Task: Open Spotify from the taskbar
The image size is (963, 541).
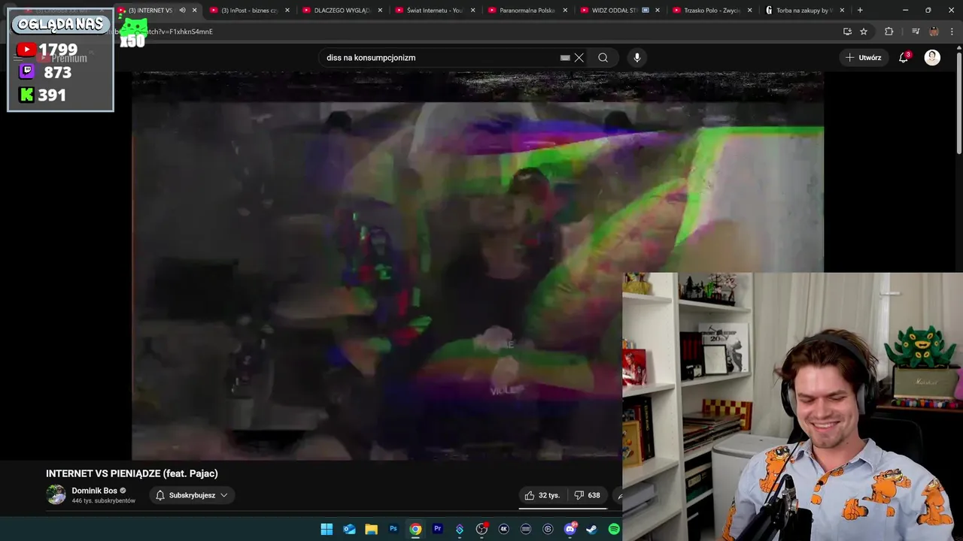Action: coord(614,529)
